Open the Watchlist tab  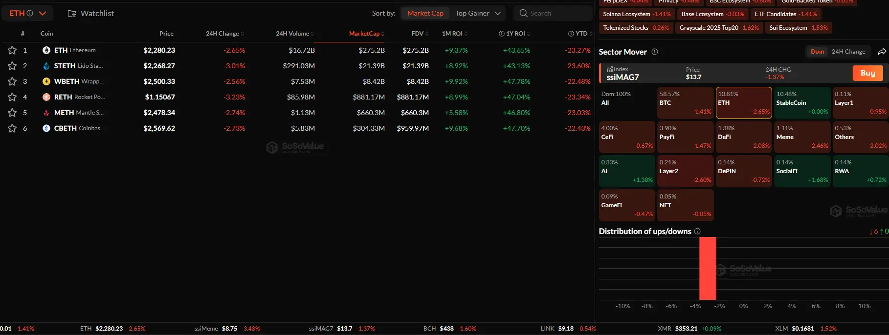point(90,14)
